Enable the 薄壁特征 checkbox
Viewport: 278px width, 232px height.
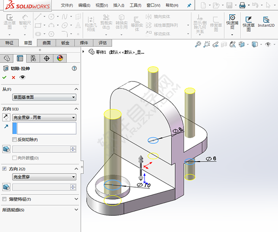(x=5, y=199)
